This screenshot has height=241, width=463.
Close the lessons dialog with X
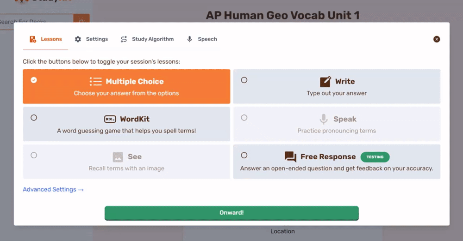(x=437, y=39)
